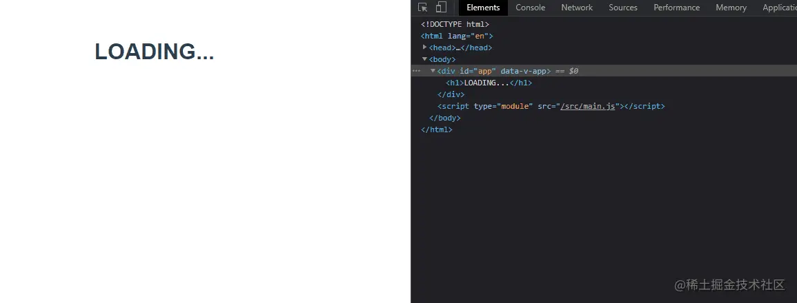Screen dimensions: 797x303
Task: Open the three-dots menu beside the app div
Action: [416, 71]
